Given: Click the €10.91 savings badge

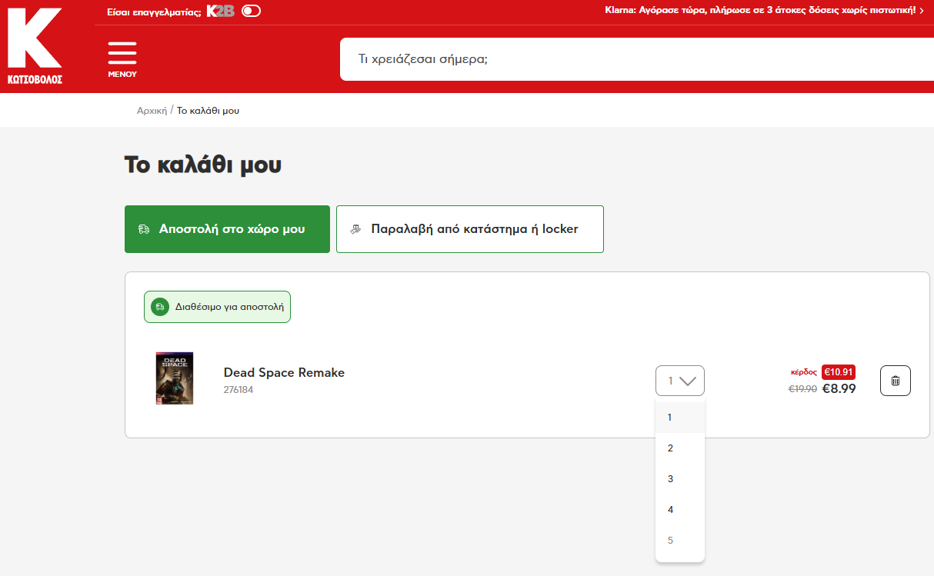Looking at the screenshot, I should [839, 372].
